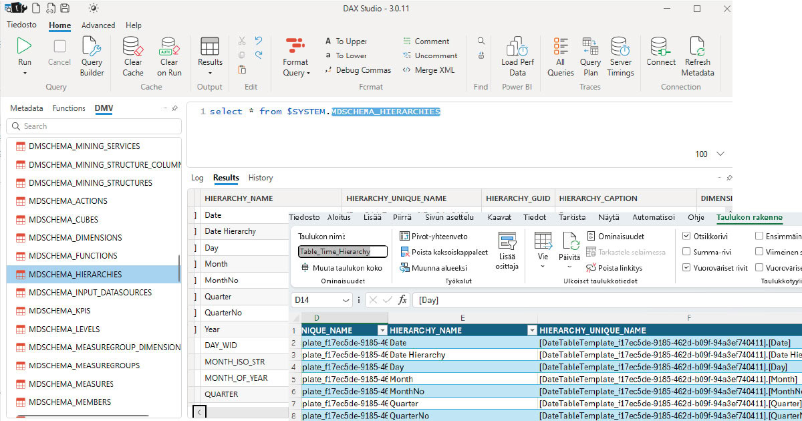Click the Debug Commas button

click(358, 70)
